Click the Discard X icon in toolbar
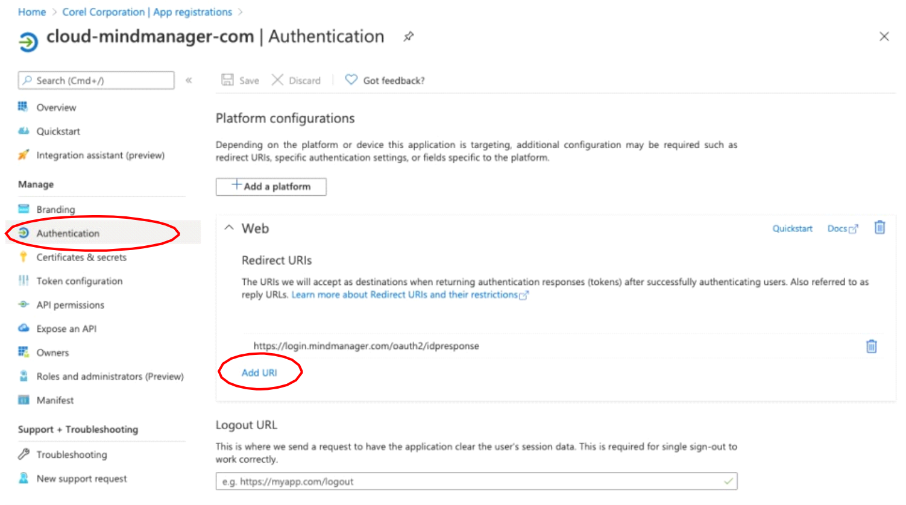This screenshot has width=906, height=505. [277, 80]
